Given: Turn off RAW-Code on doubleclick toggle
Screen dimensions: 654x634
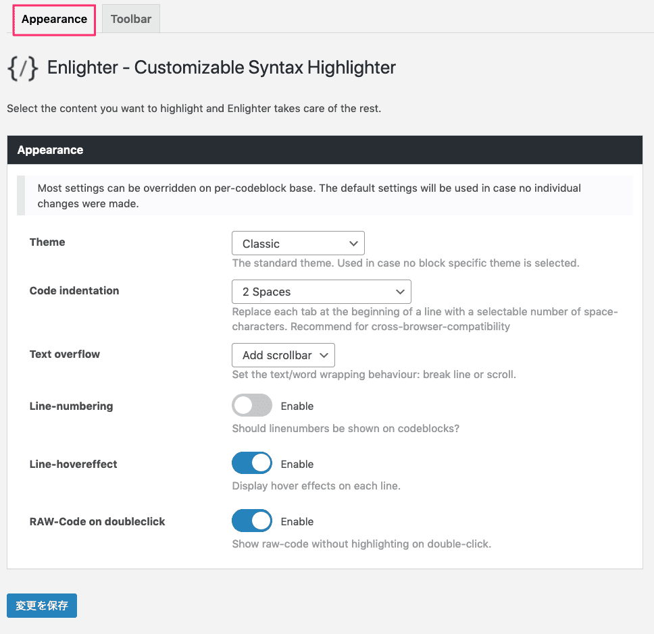Looking at the screenshot, I should point(252,521).
